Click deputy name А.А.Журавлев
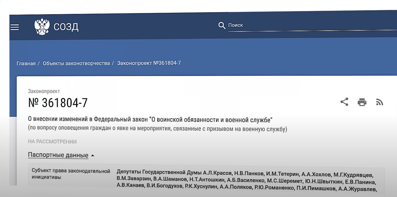This screenshot has width=397, height=197. 357,189
